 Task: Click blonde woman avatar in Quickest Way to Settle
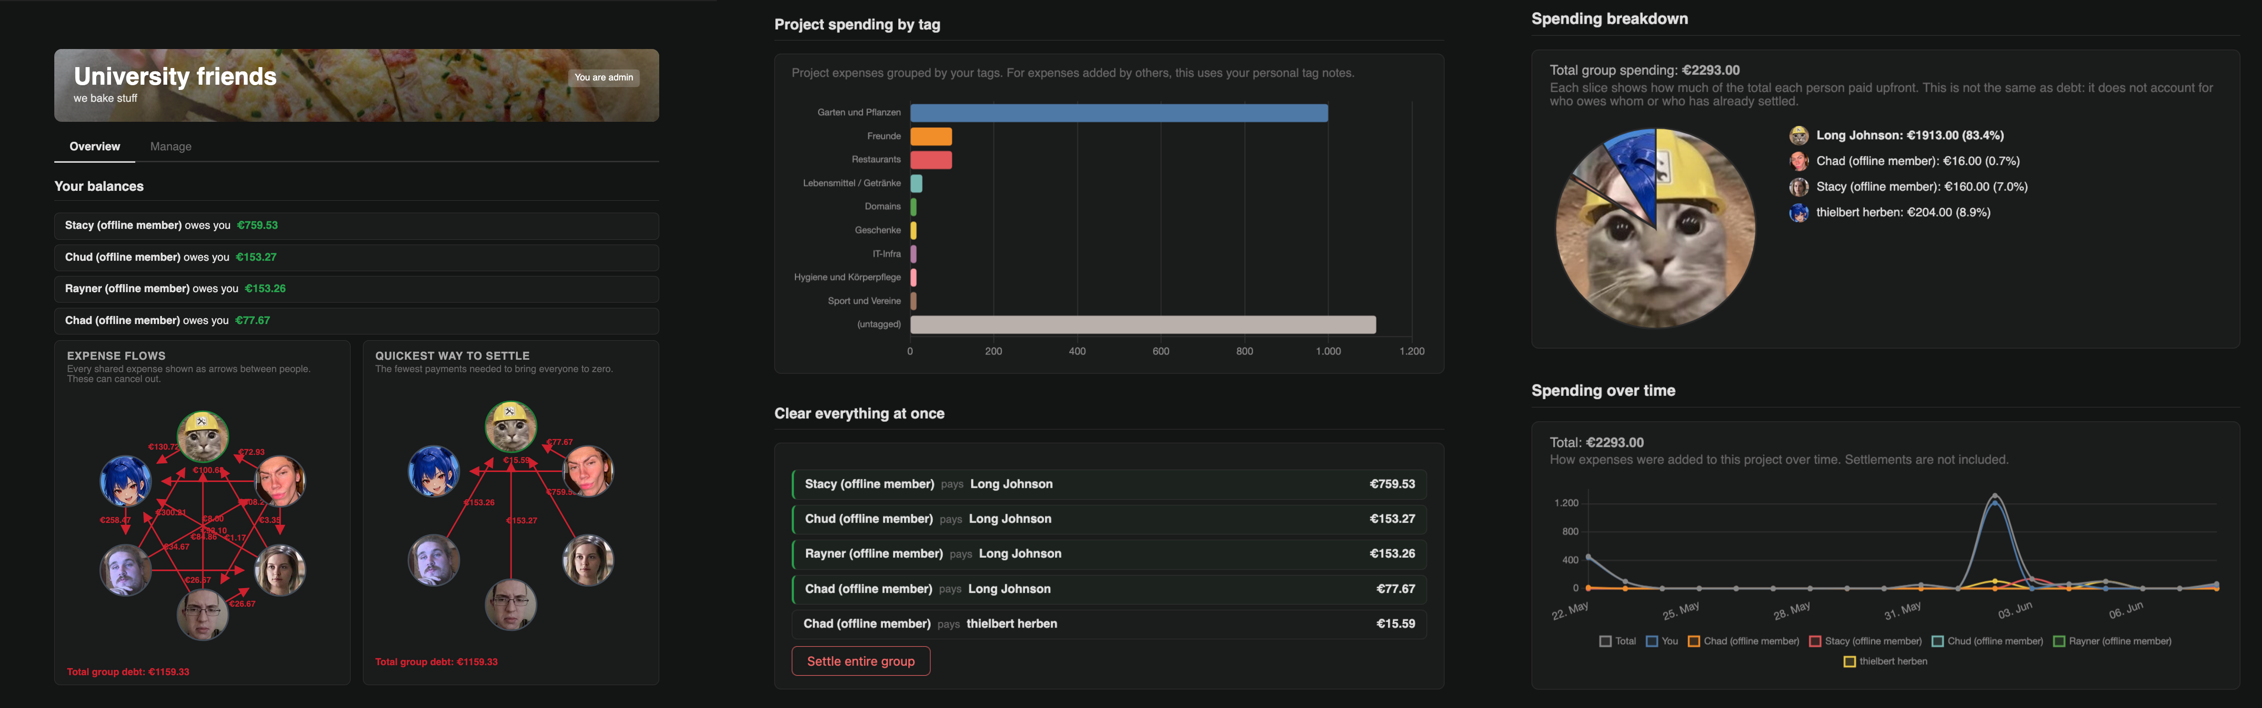[x=588, y=560]
